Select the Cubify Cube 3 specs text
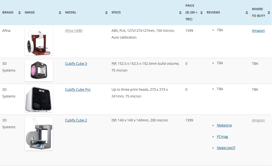This screenshot has height=166, width=272. tap(145, 67)
